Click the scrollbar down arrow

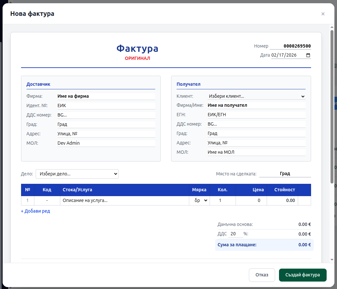332,260
